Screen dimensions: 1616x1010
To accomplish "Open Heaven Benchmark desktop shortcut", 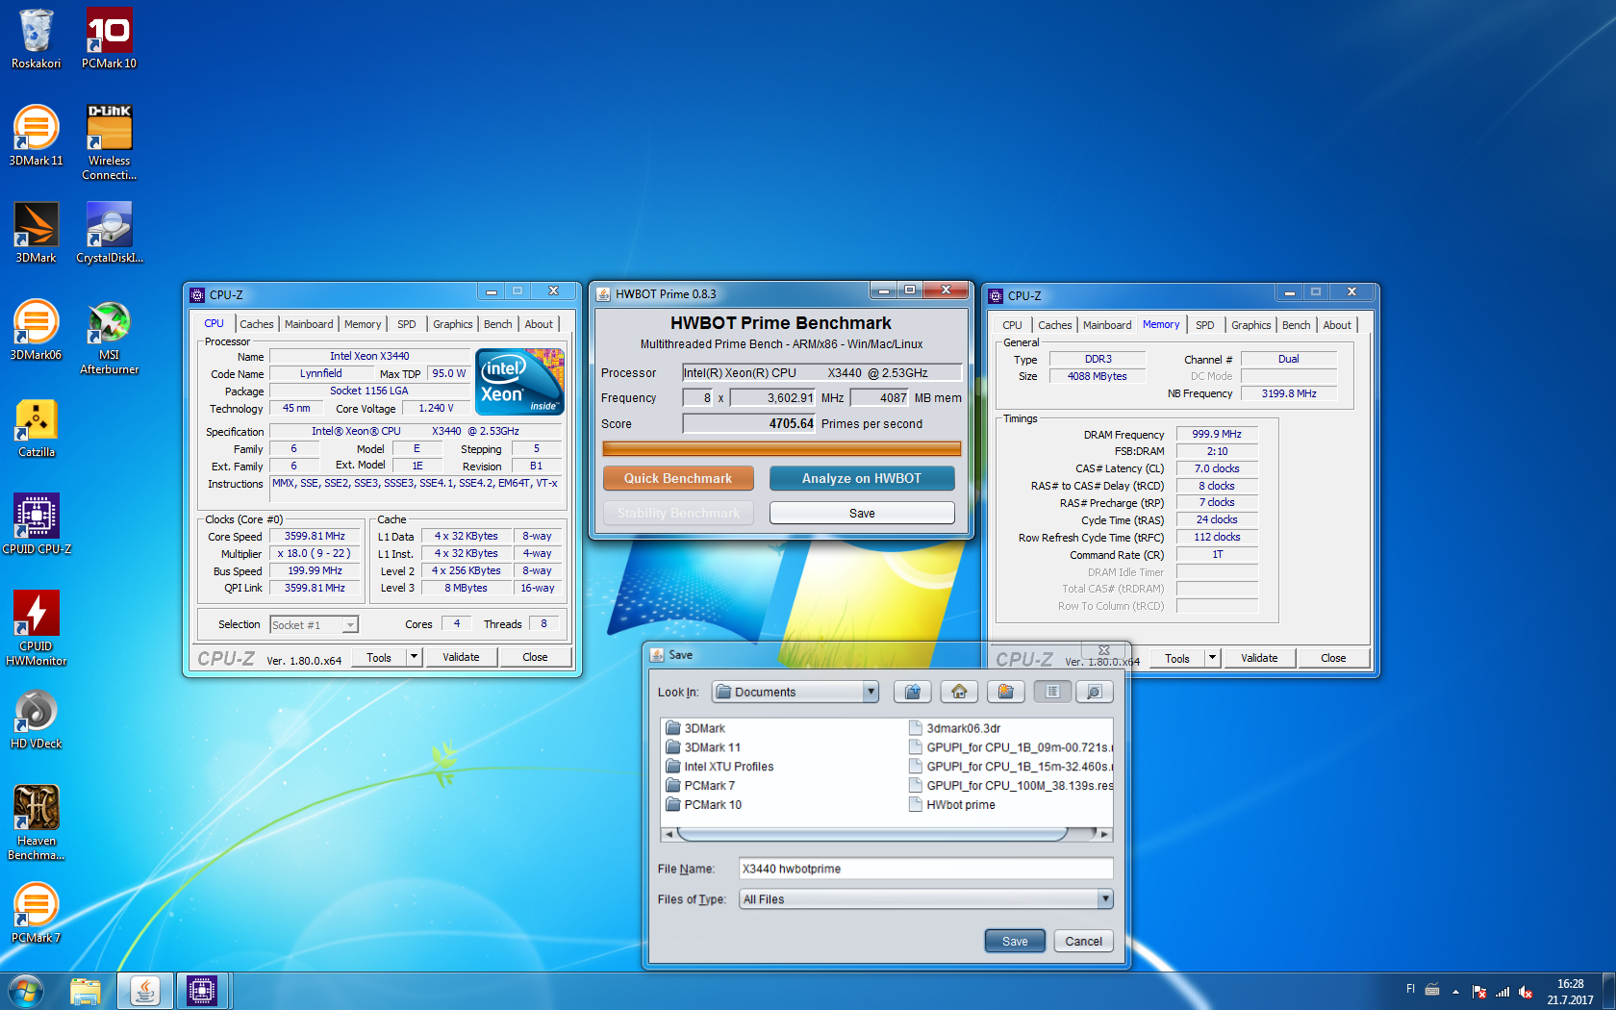I will point(36,822).
